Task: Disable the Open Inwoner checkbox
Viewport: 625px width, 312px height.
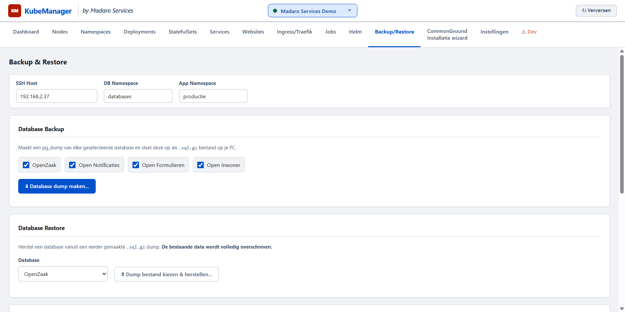Action: [x=201, y=165]
